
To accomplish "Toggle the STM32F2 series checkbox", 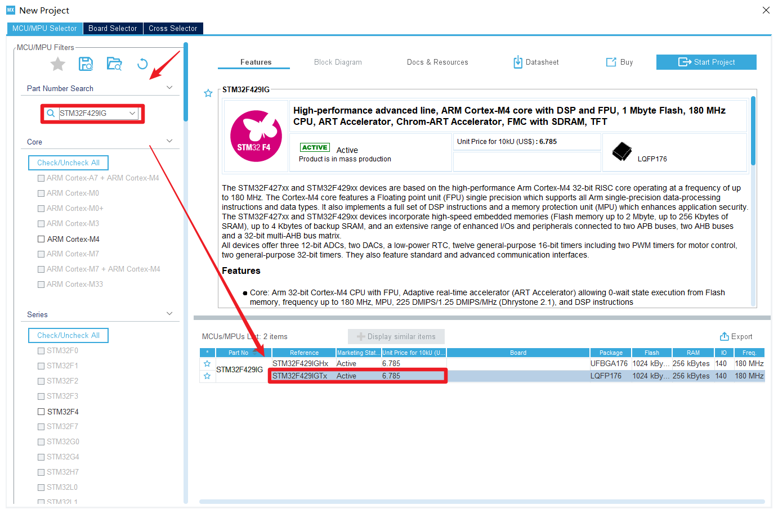I will tap(41, 381).
